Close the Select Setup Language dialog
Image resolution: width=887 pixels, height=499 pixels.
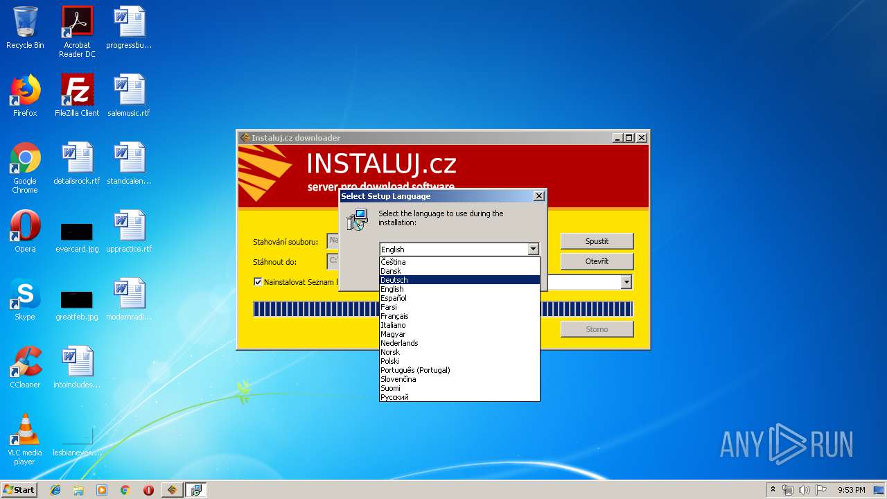[x=539, y=196]
